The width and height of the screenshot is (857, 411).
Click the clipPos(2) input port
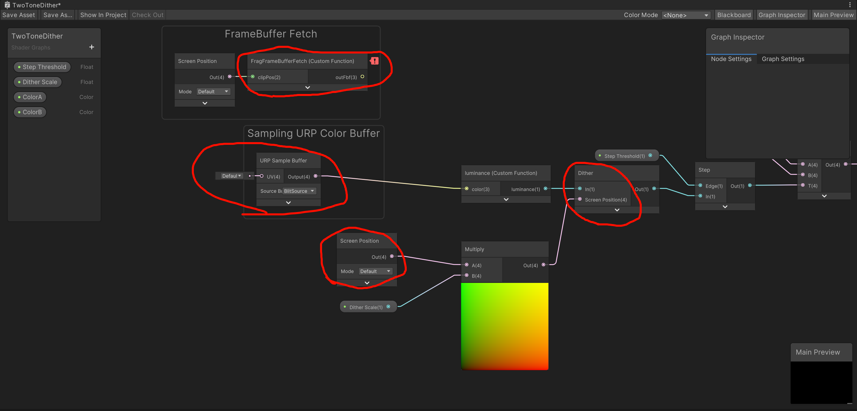click(253, 77)
